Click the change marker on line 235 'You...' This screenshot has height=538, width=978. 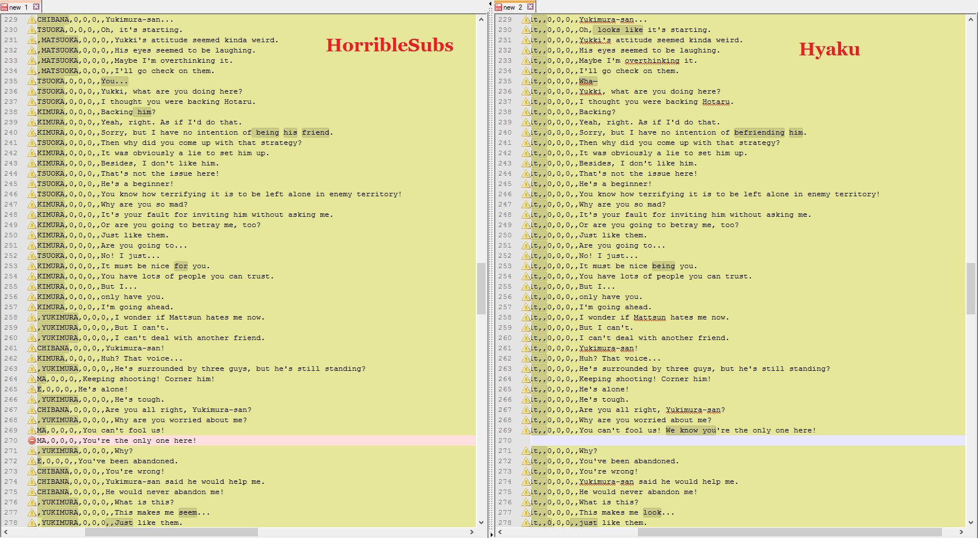(x=32, y=81)
